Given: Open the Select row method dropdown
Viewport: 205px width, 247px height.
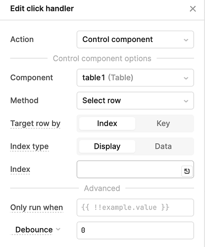Looking at the screenshot, I should [135, 101].
